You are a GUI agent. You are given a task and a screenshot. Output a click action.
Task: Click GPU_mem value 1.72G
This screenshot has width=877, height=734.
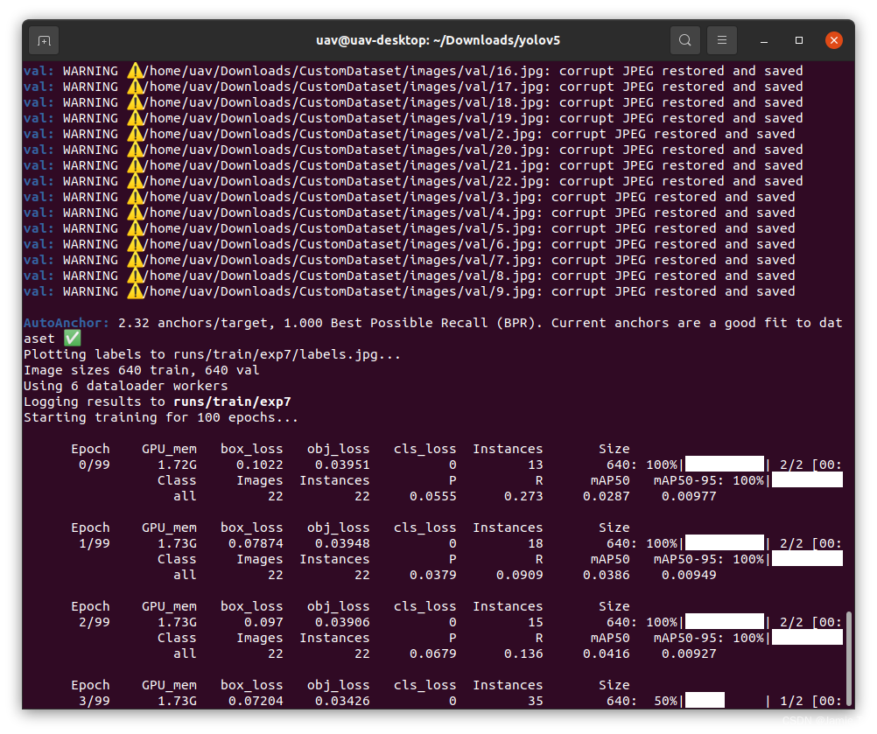[x=177, y=465]
